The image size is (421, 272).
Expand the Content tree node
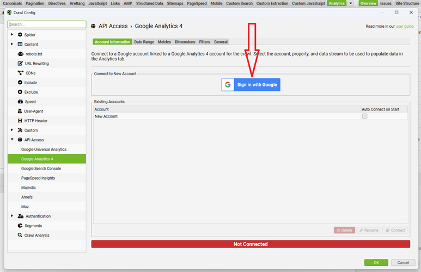12,44
